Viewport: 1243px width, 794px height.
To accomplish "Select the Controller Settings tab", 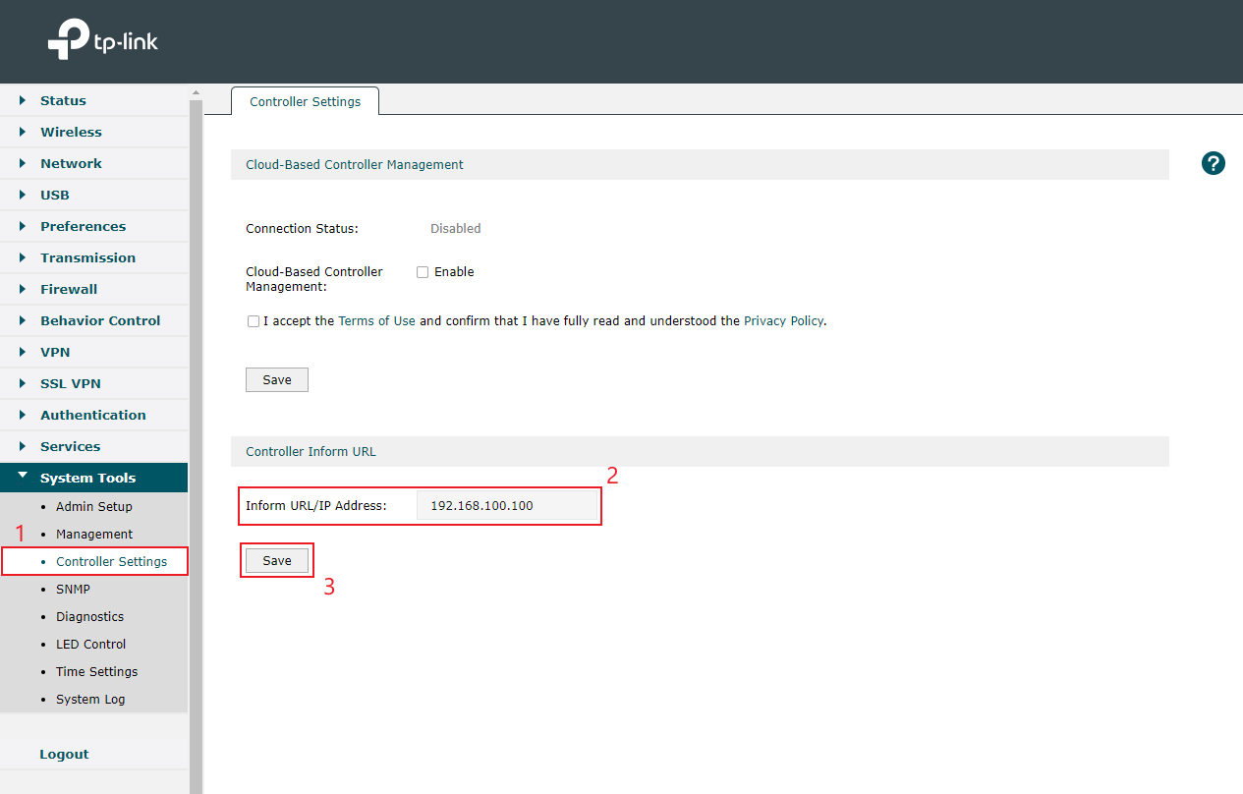I will point(305,101).
